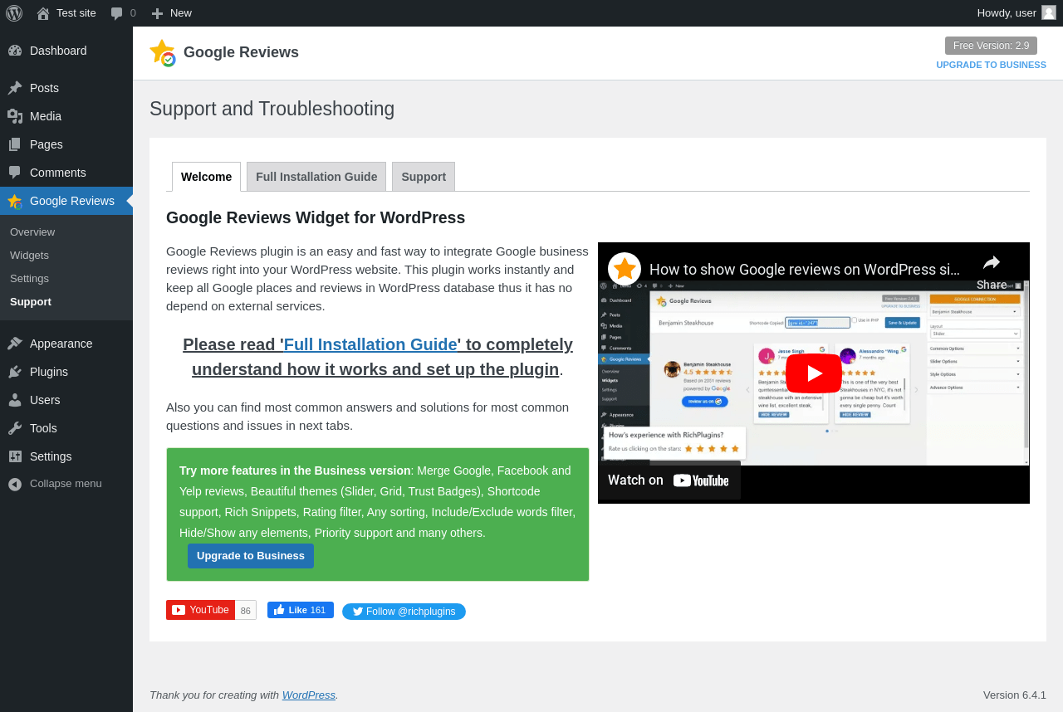Image resolution: width=1063 pixels, height=712 pixels.
Task: Click the Comments bubble icon in sidebar
Action: pos(15,173)
